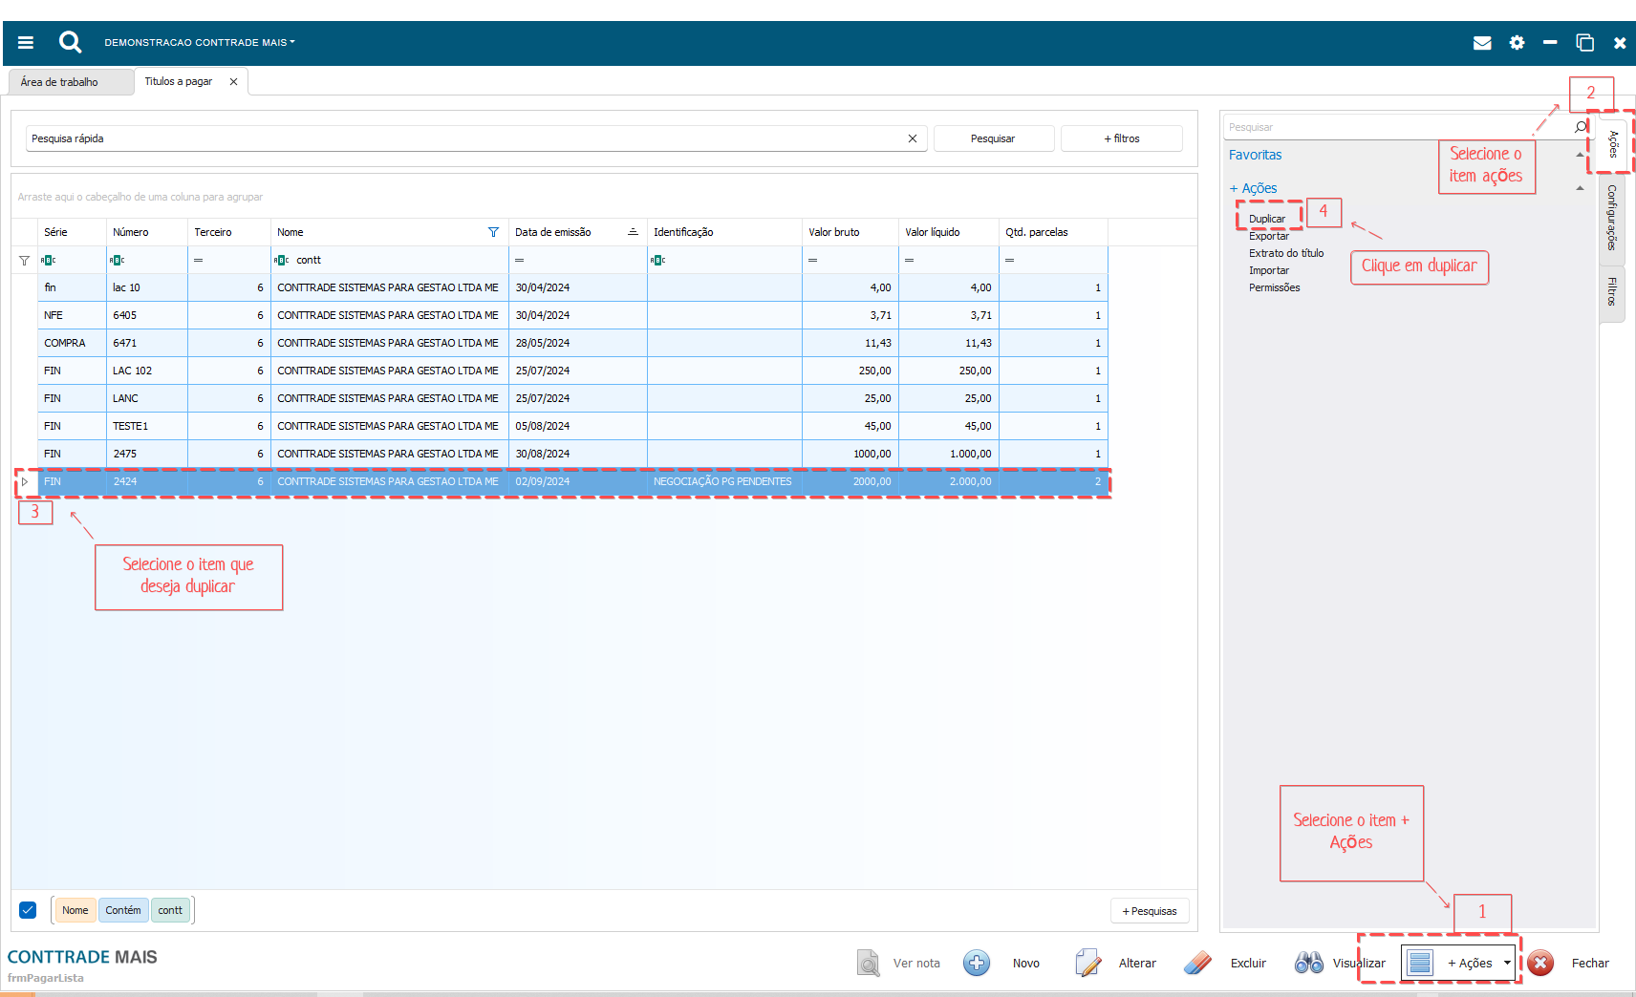
Task: Click the Alterar edit icon
Action: point(1087,963)
